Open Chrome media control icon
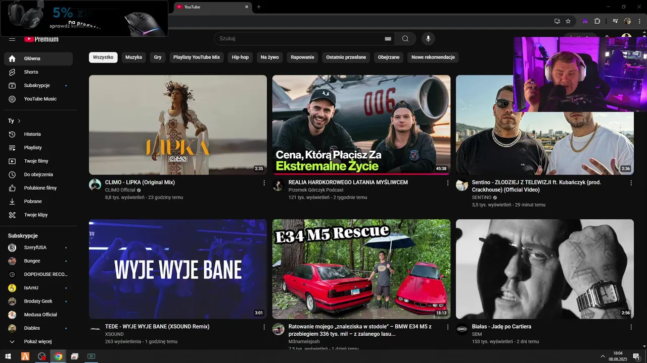This screenshot has height=363, width=647. pyautogui.click(x=615, y=21)
